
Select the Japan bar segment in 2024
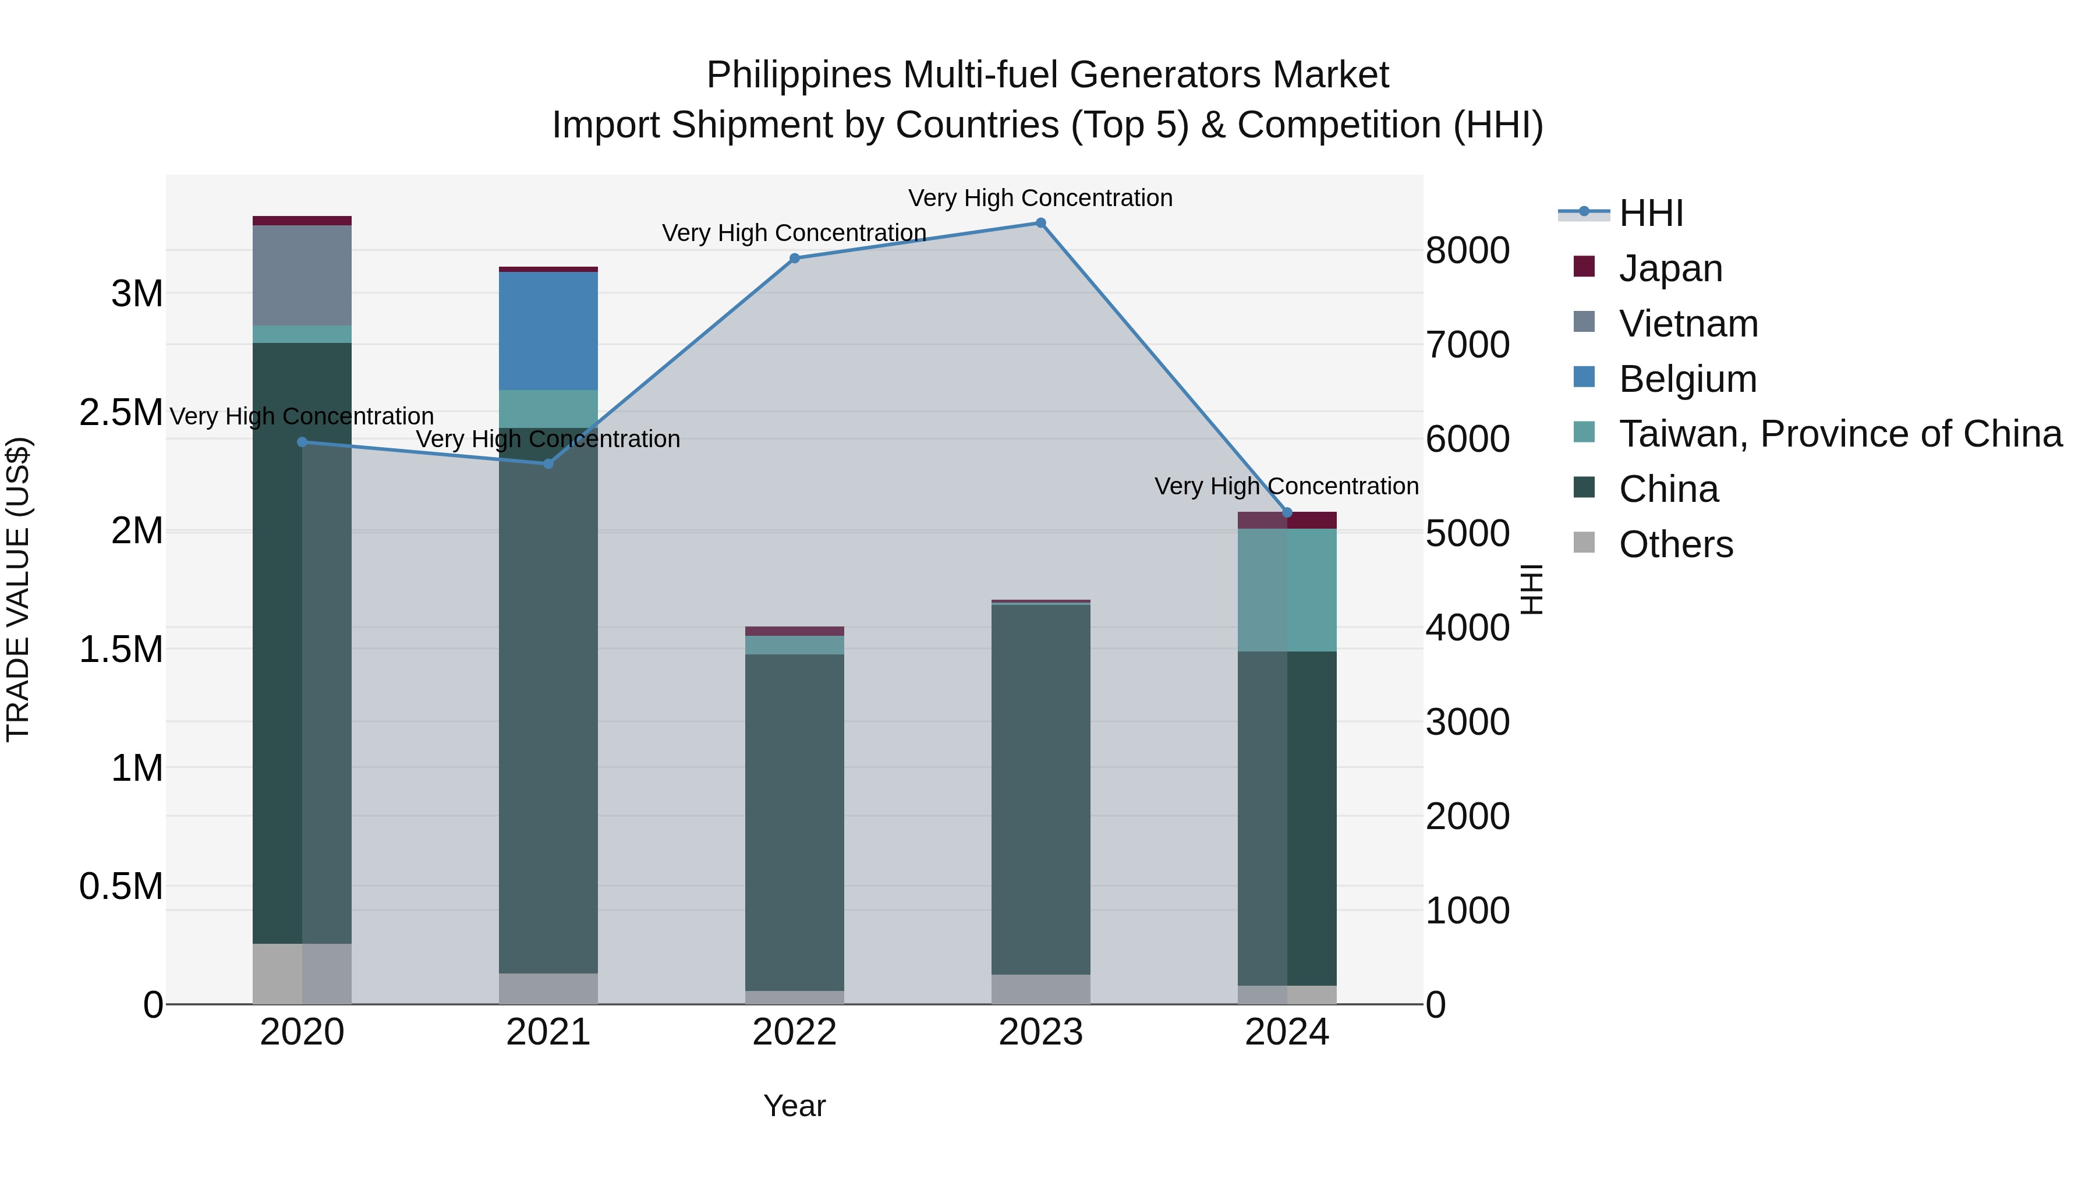pyautogui.click(x=1287, y=521)
